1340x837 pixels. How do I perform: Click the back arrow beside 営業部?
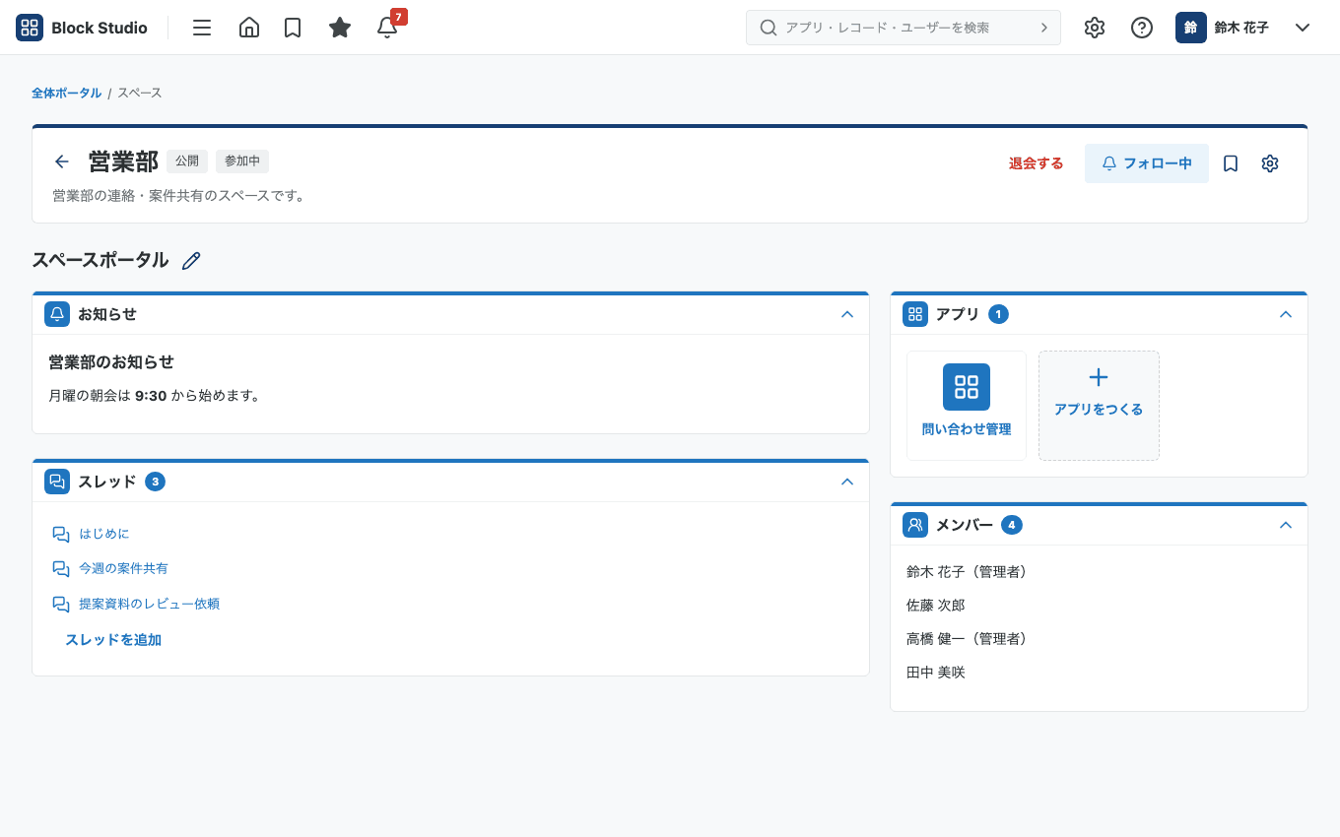pos(62,161)
